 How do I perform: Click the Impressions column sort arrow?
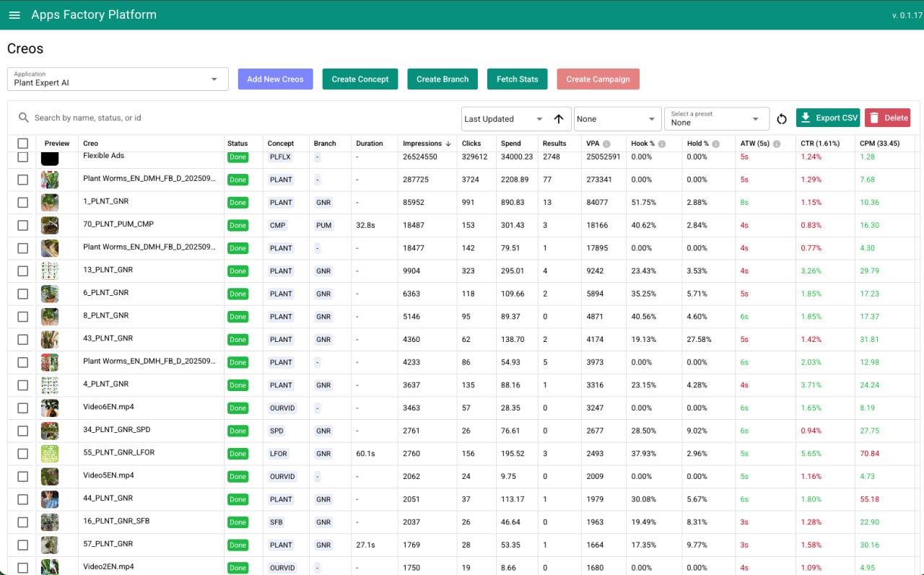point(448,144)
